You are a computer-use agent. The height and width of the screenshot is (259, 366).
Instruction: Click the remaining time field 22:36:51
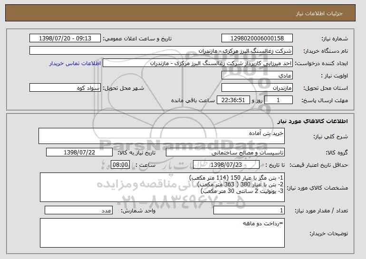[x=233, y=100]
